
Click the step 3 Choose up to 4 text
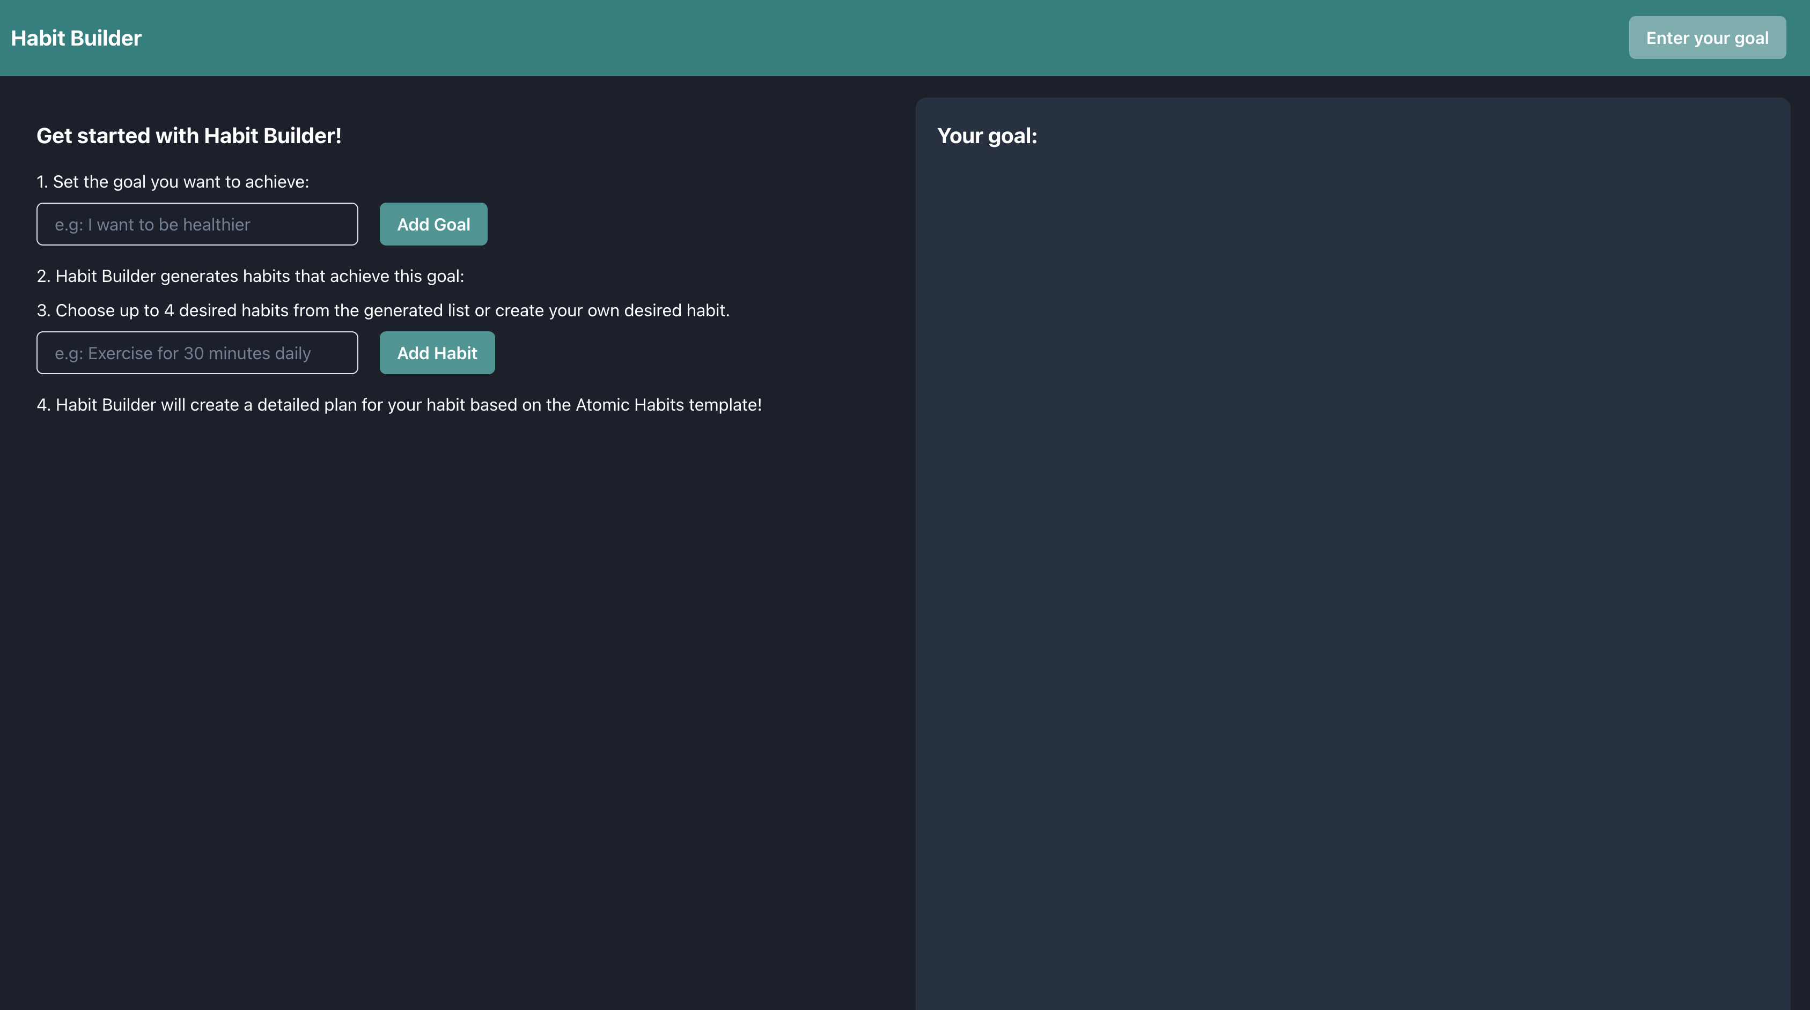coord(383,310)
